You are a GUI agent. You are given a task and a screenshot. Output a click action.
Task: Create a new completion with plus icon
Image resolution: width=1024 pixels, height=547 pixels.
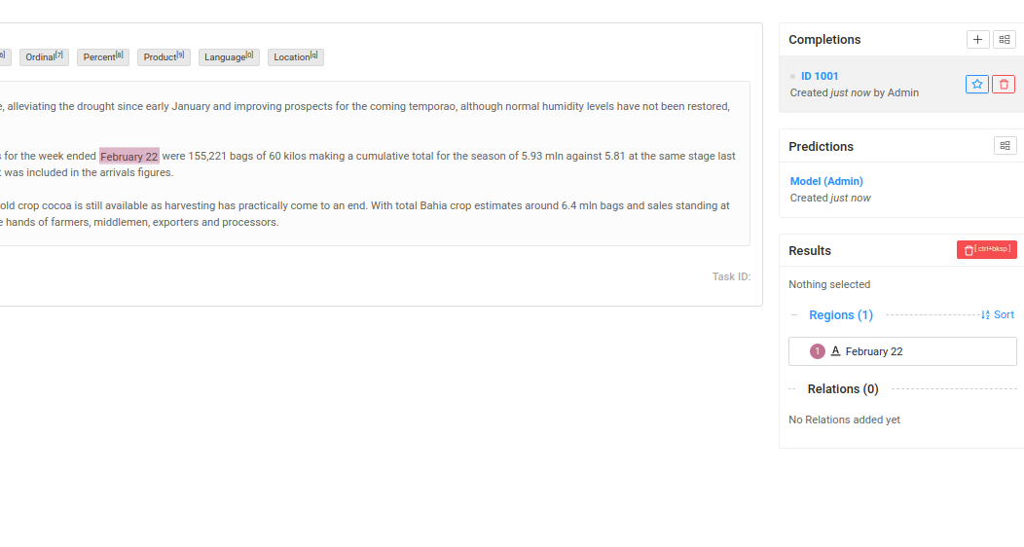point(977,40)
